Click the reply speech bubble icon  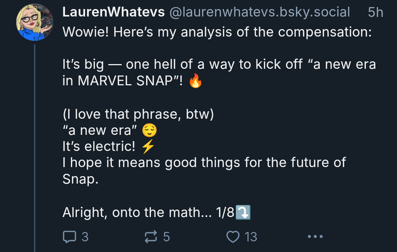coord(69,237)
